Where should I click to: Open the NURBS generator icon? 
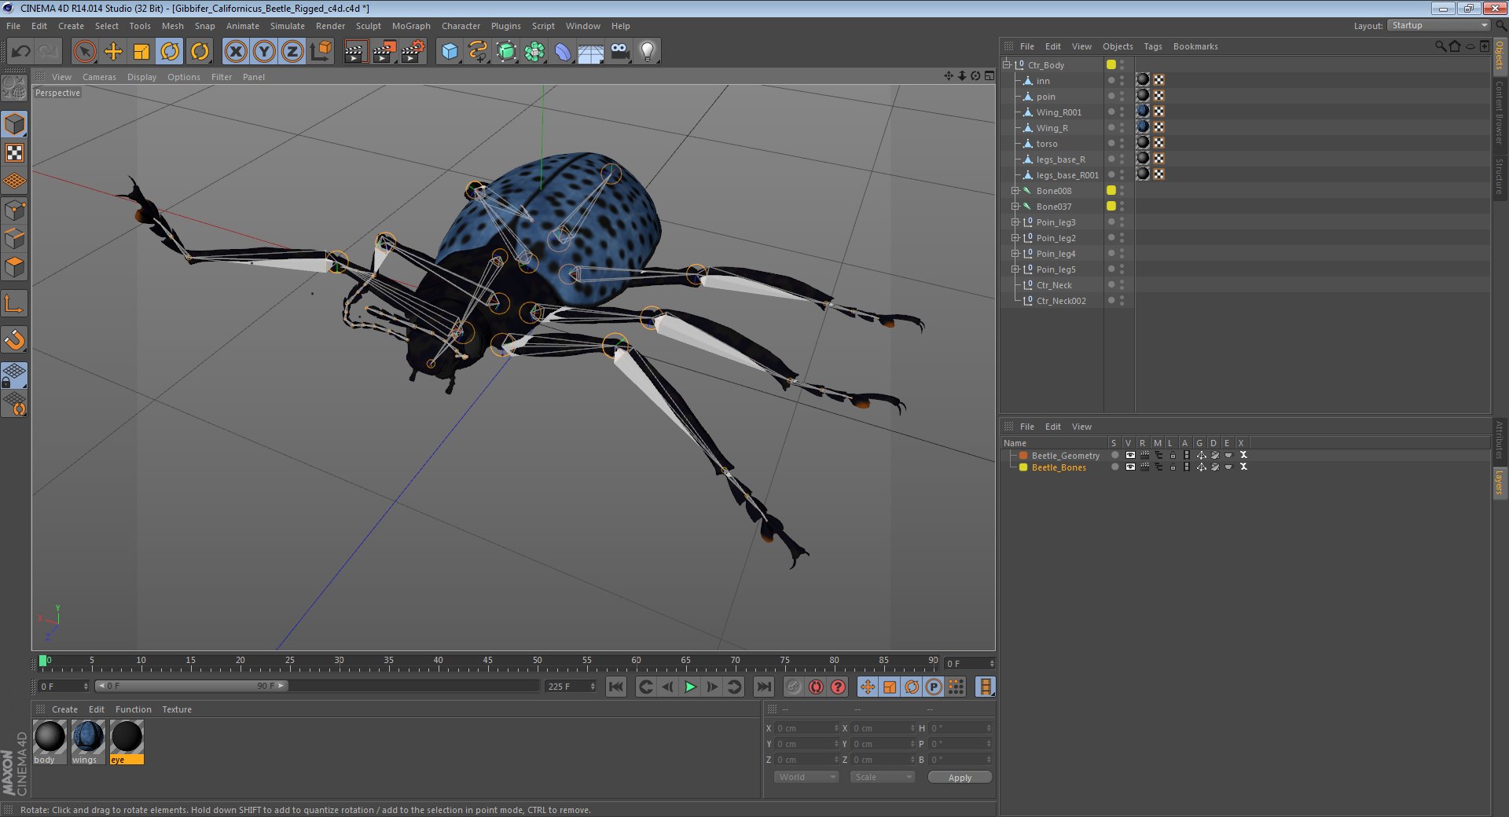(506, 52)
